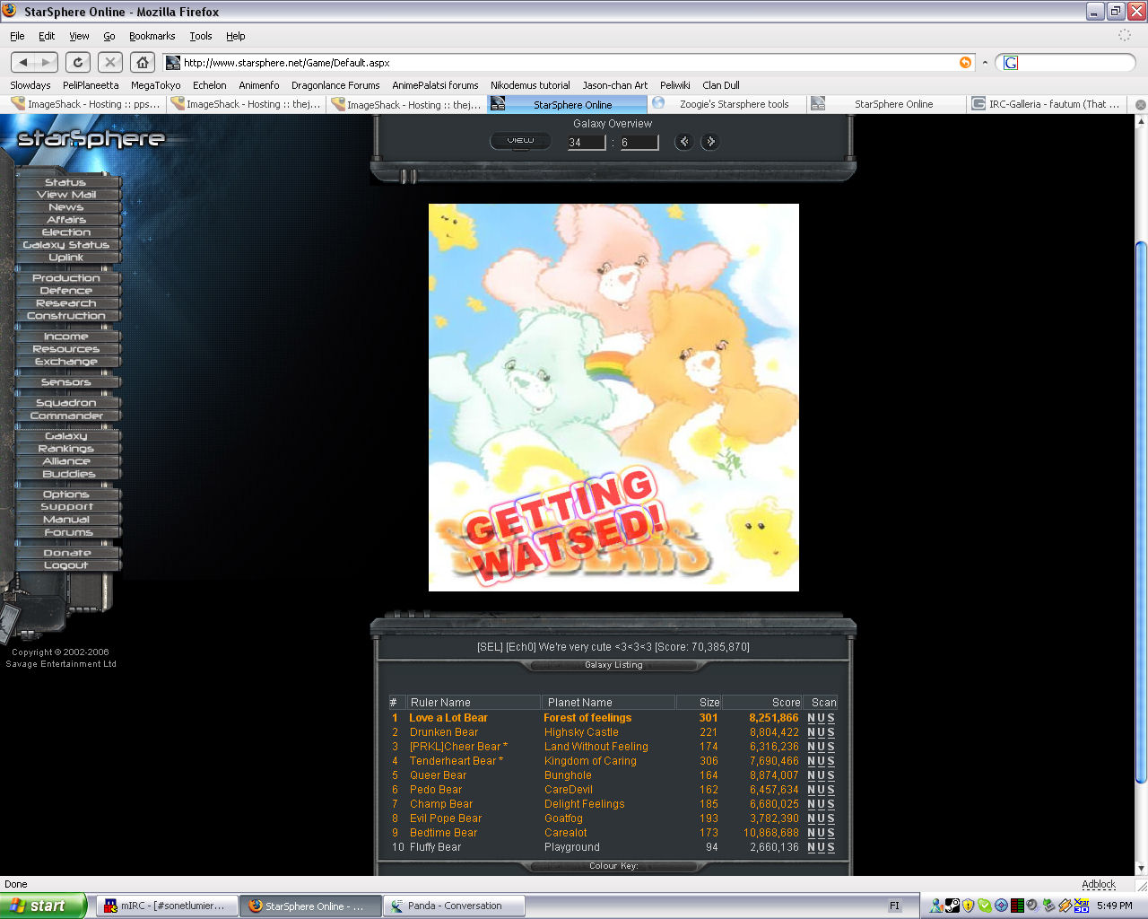The width and height of the screenshot is (1148, 919).
Task: Open Production in the sidebar
Action: click(x=65, y=278)
